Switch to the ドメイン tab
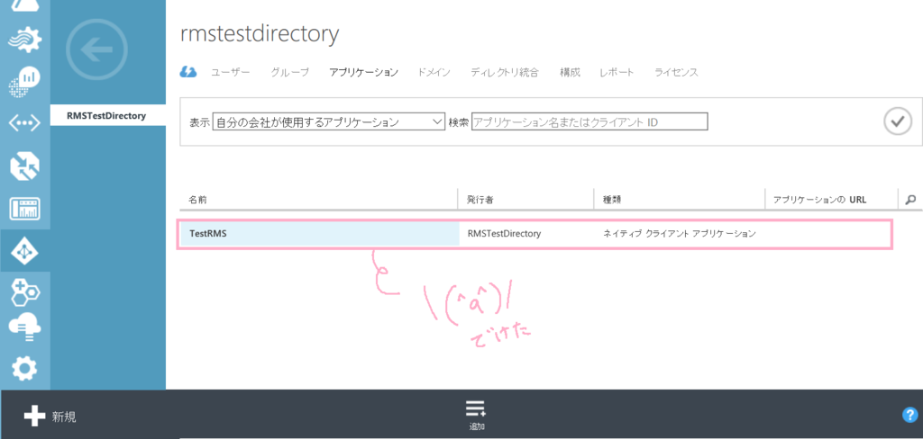Image resolution: width=923 pixels, height=439 pixels. [x=434, y=72]
